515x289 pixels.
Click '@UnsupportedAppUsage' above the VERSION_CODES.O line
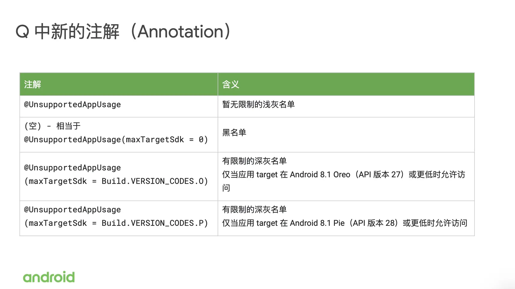pyautogui.click(x=73, y=168)
